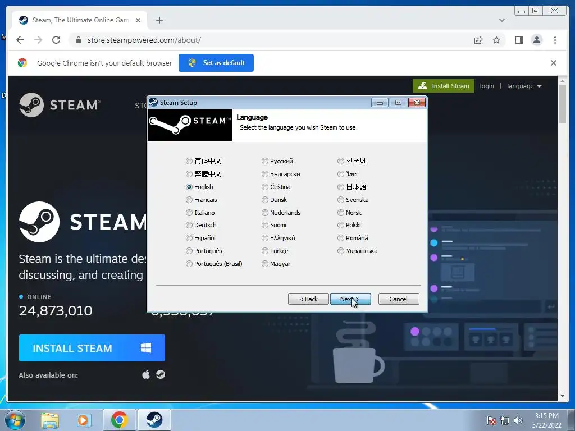Image resolution: width=575 pixels, height=431 pixels.
Task: Open the tab search chevron
Action: click(501, 20)
